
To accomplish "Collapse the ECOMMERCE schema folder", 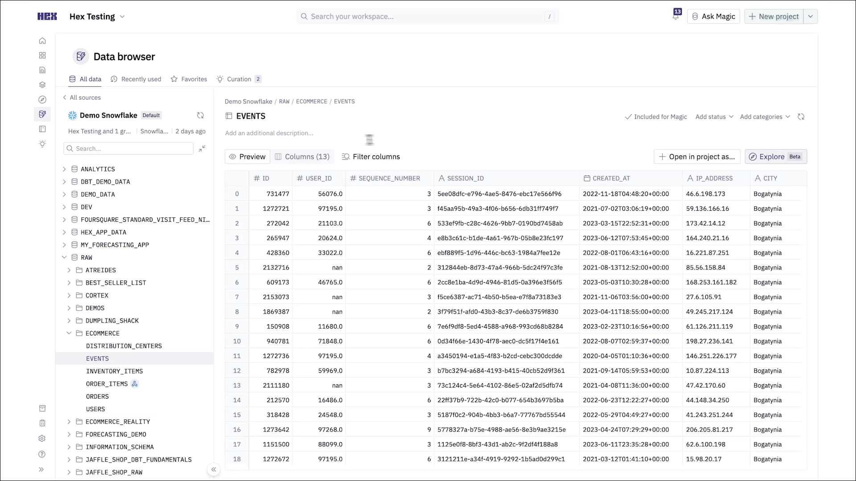I will [x=69, y=333].
